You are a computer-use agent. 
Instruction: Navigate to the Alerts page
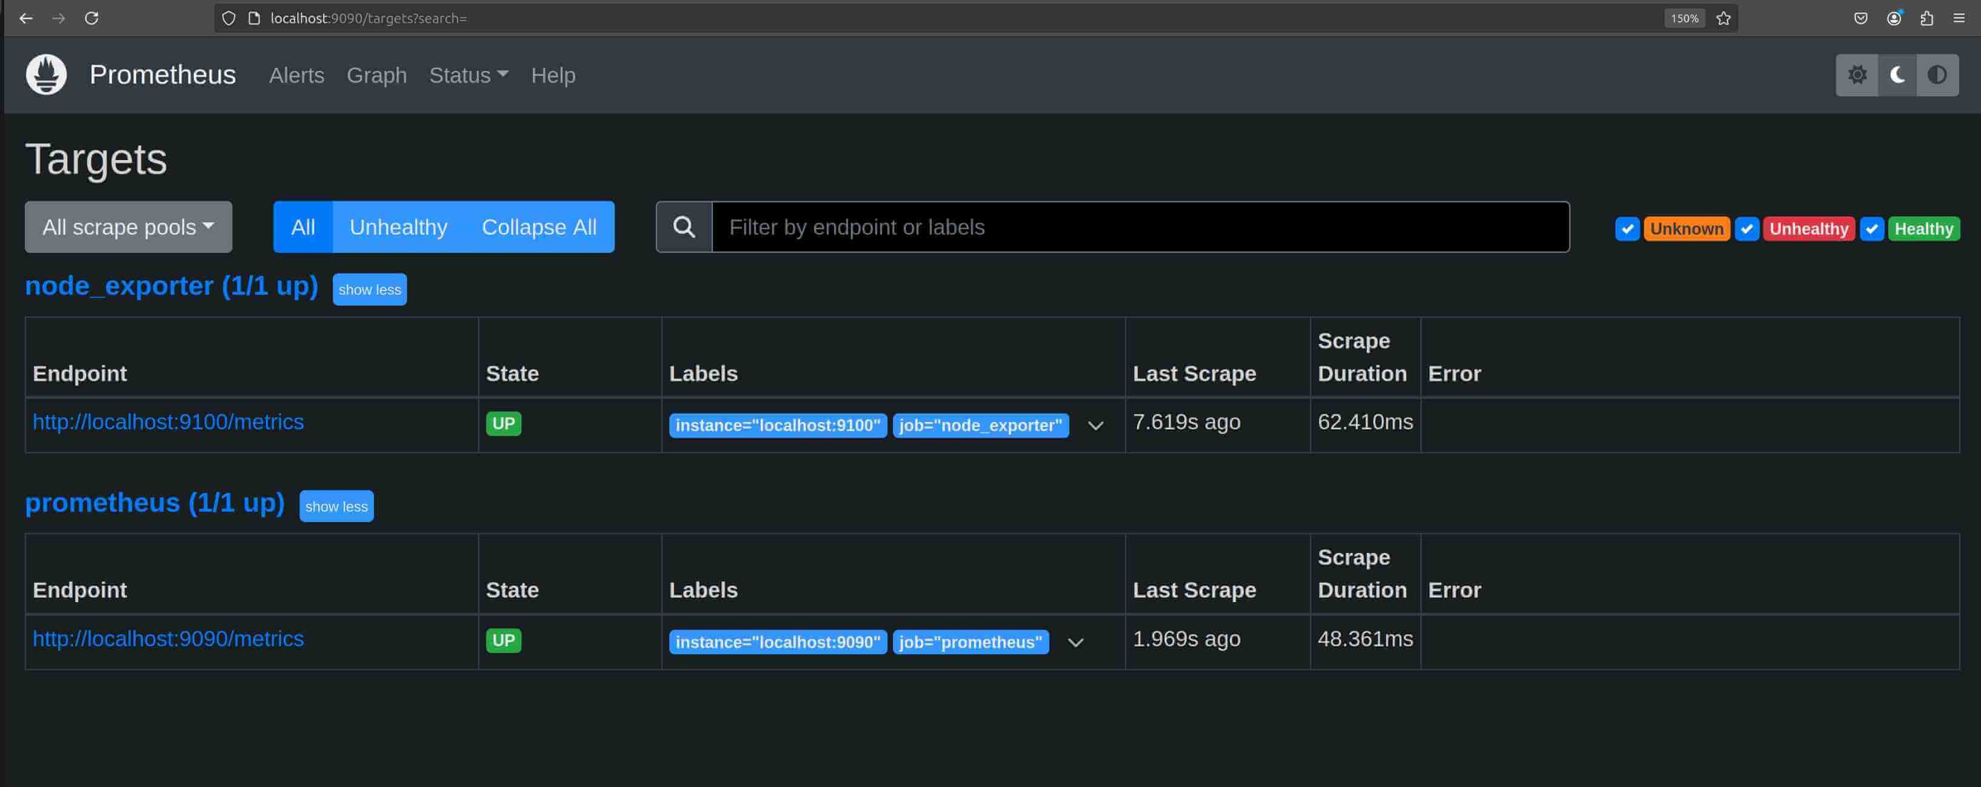[296, 75]
